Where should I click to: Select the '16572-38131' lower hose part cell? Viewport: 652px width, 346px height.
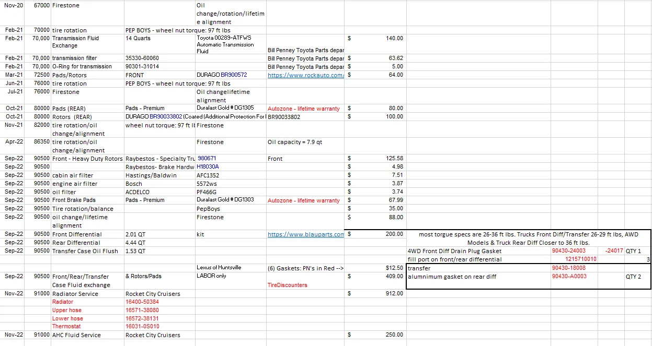[159, 318]
